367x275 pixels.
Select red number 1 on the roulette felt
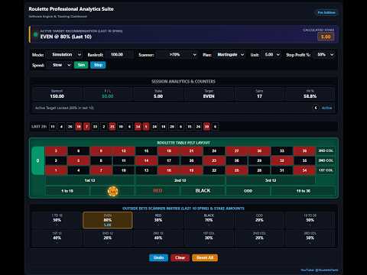(x=56, y=170)
